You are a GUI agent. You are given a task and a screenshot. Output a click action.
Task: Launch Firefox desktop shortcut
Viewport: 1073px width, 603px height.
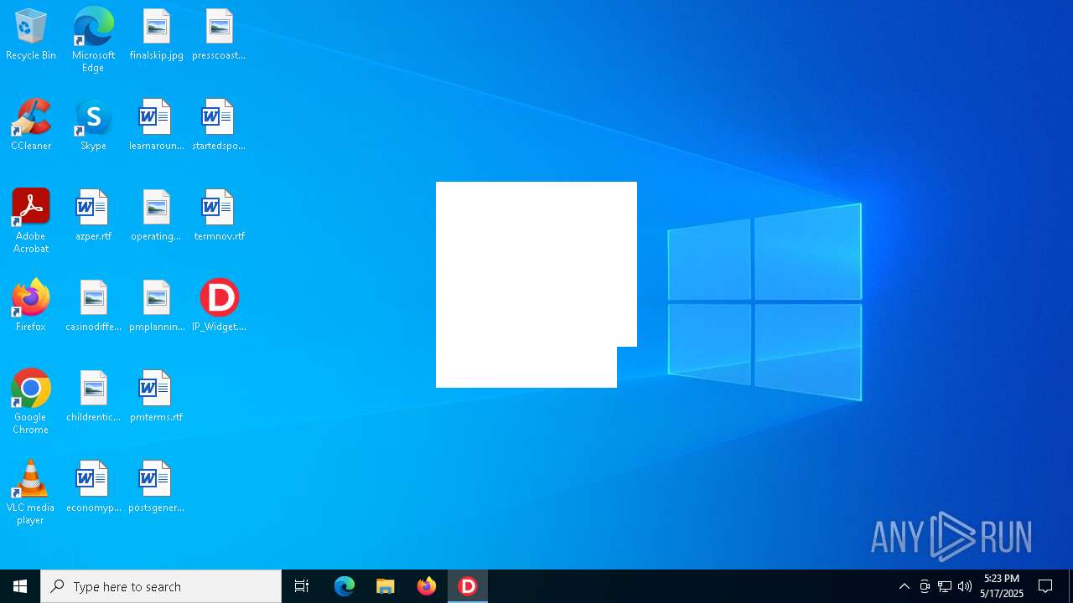(31, 307)
